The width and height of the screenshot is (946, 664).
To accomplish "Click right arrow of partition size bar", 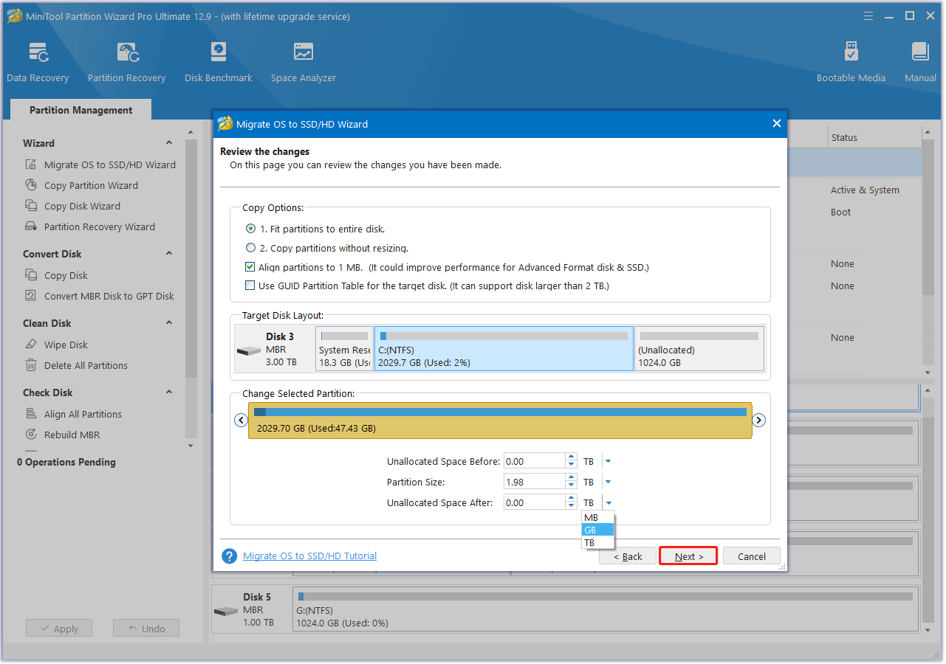I will (758, 420).
